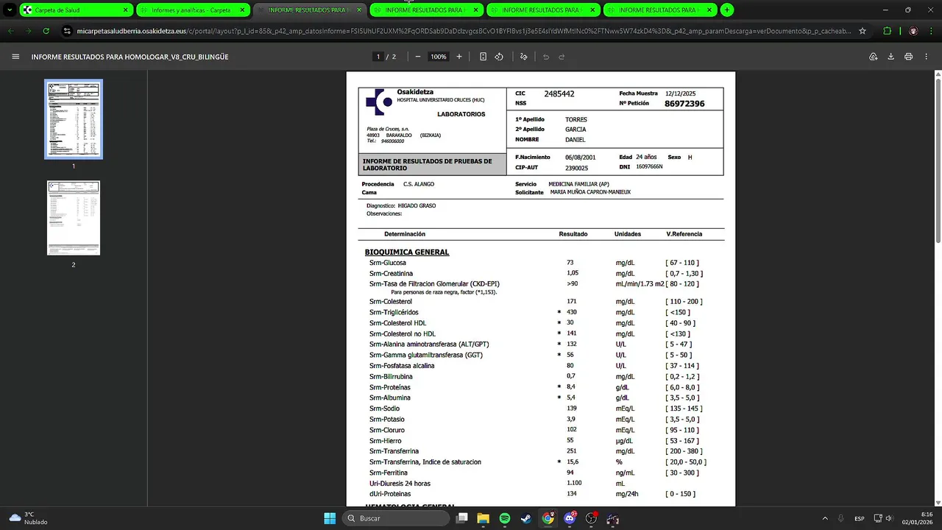Click the petition number 86972396
Image resolution: width=942 pixels, height=530 pixels.
click(684, 104)
